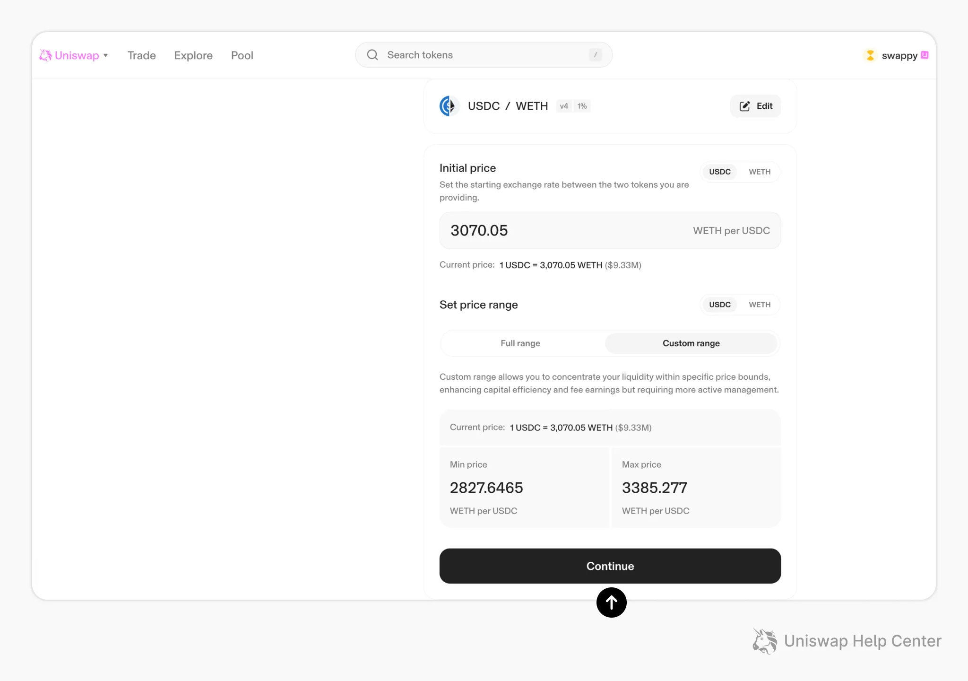Click the Continue button
968x681 pixels.
pyautogui.click(x=610, y=566)
